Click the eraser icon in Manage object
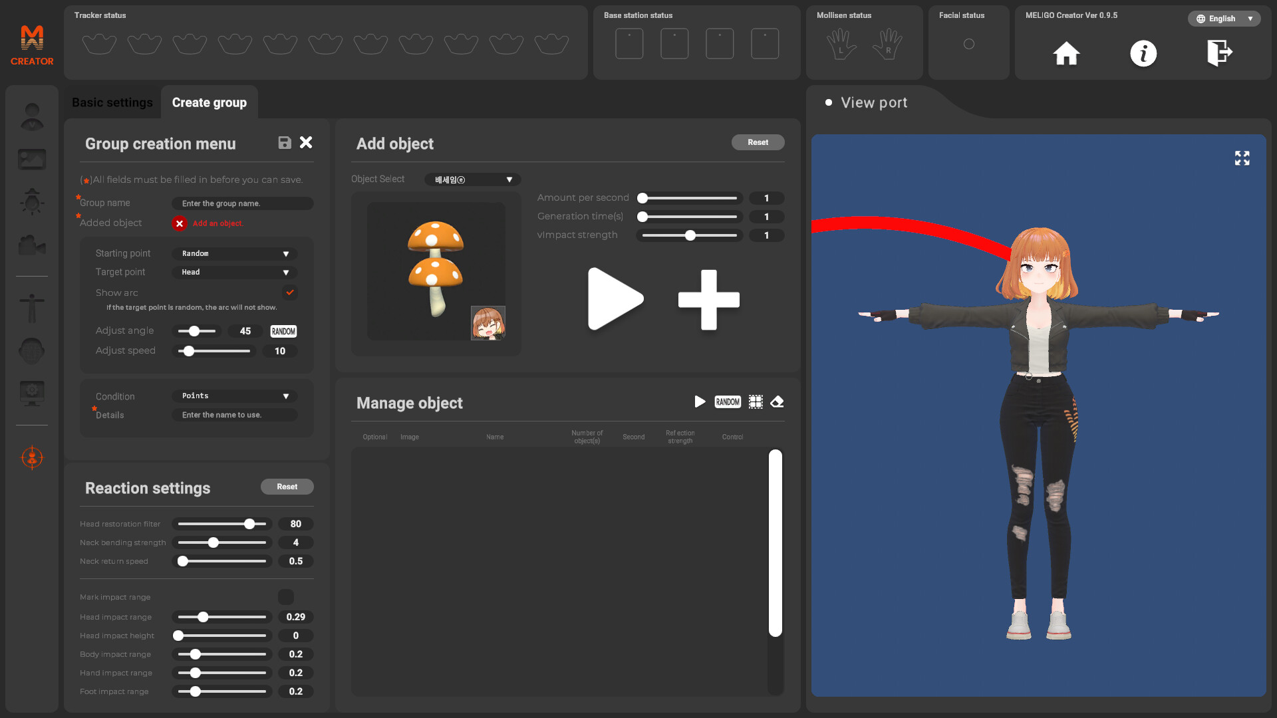The height and width of the screenshot is (718, 1277). 777,402
